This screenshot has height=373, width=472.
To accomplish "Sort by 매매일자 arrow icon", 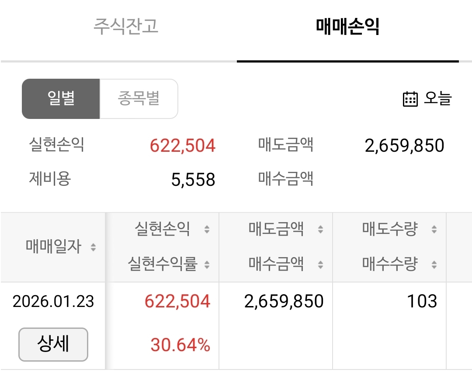I will pos(94,248).
